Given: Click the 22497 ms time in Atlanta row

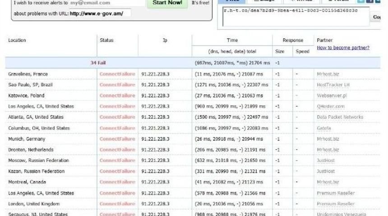Looking at the screenshot, I should (256, 117).
